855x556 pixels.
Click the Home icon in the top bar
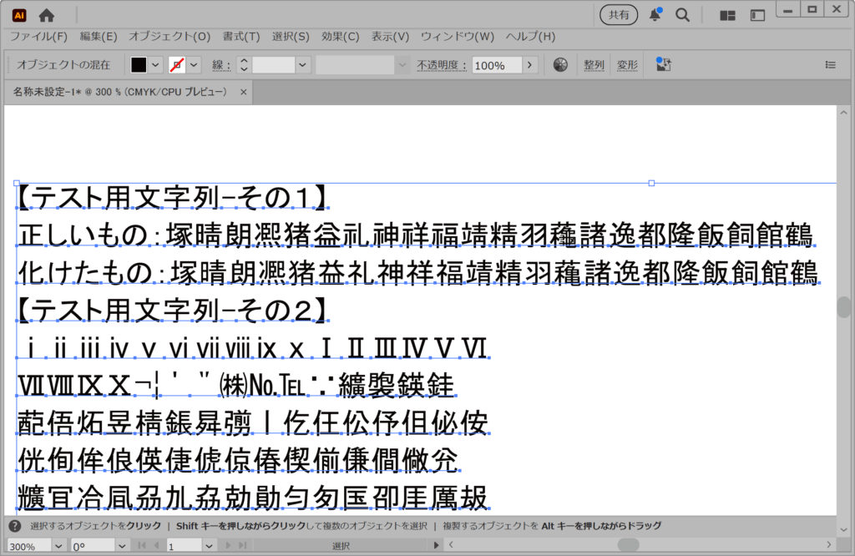pos(47,15)
